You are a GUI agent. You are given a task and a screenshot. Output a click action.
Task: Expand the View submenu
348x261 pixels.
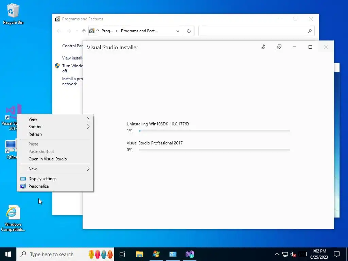[55, 119]
